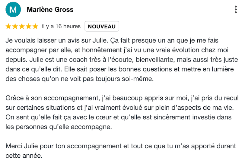
Task: Click the teal "M" profile avatar
Action: point(13,10)
